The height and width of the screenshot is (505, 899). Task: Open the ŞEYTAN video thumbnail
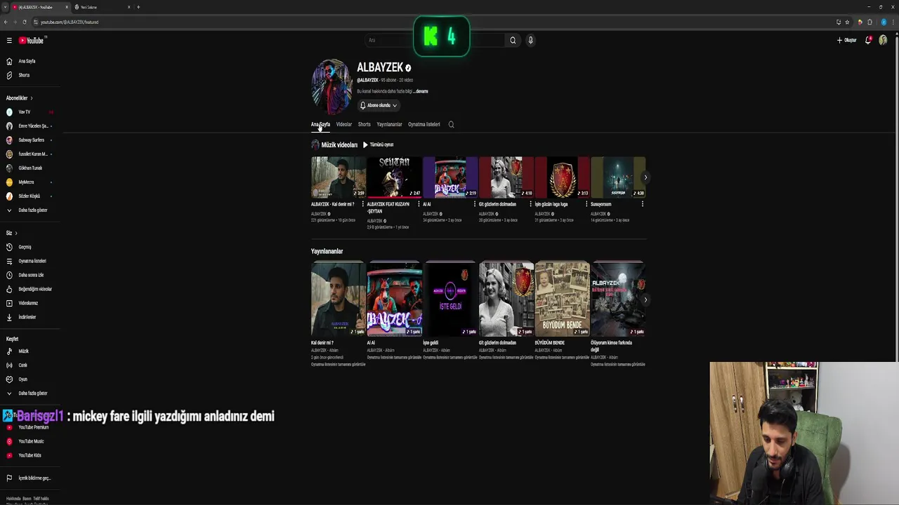394,177
